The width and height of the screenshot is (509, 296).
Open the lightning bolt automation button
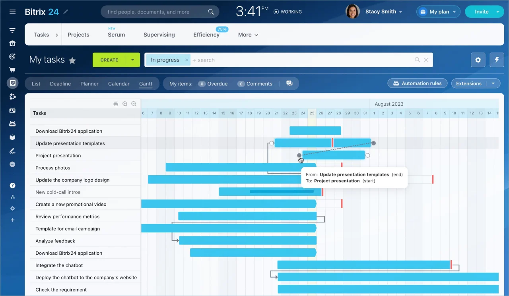[497, 60]
